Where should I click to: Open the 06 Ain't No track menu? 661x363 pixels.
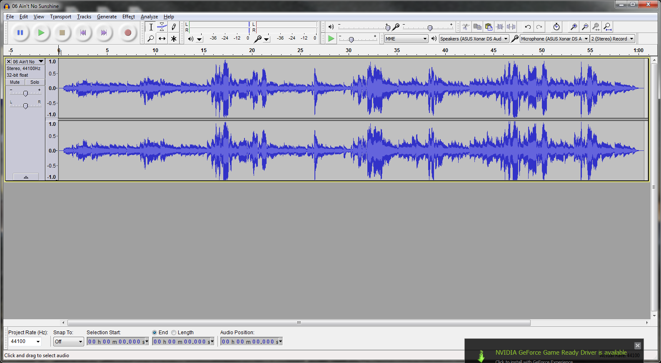pyautogui.click(x=28, y=62)
